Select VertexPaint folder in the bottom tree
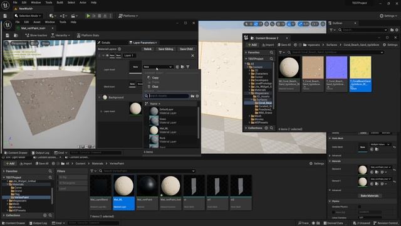 21,198
